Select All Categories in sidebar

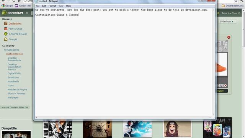click(11, 50)
